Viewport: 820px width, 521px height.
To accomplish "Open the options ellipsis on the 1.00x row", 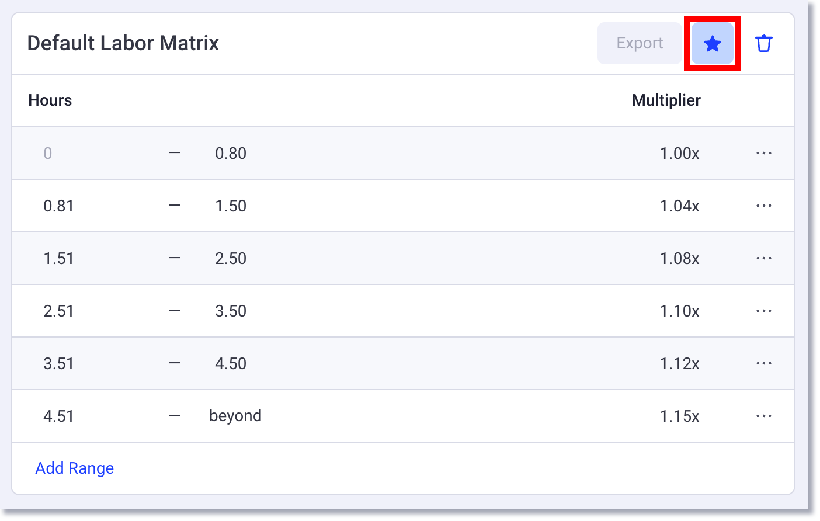I will [764, 153].
